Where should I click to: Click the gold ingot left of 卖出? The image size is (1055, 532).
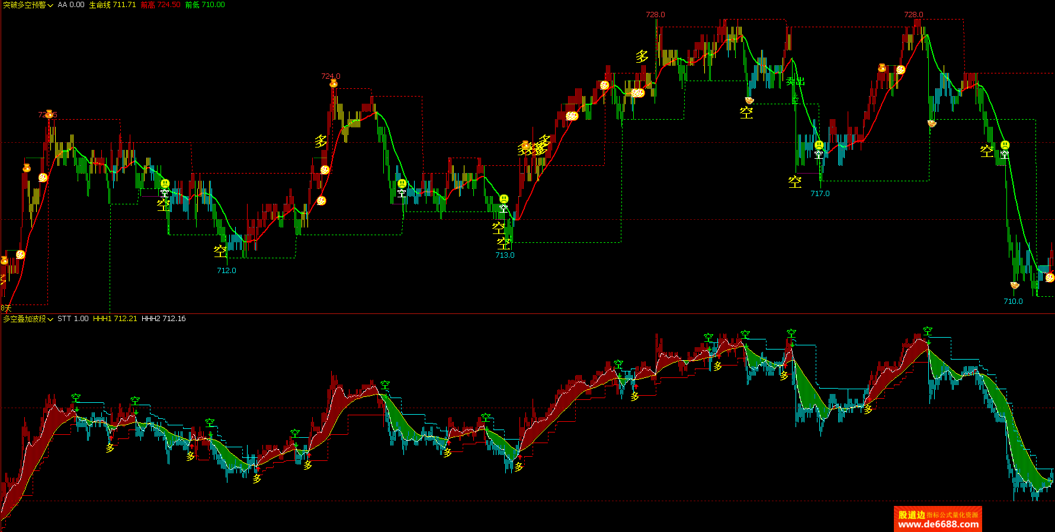749,100
